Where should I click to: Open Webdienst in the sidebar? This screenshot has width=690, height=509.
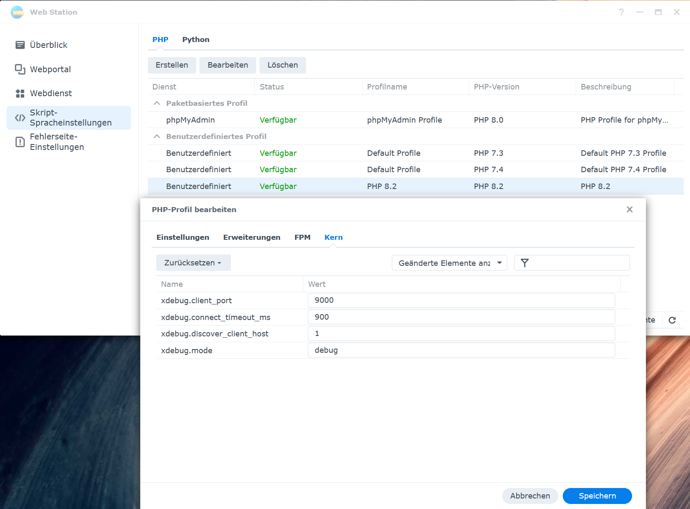pos(69,93)
